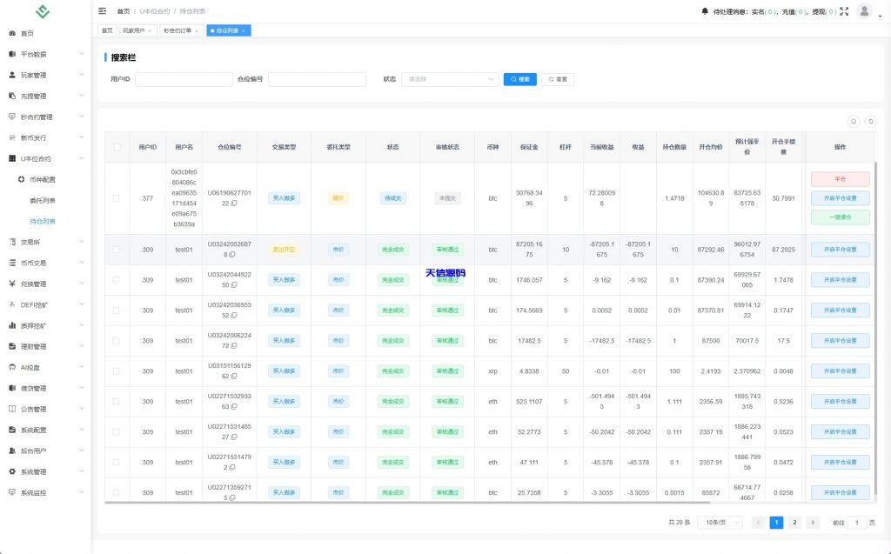Click the red 平仓 button for user 377

coord(840,179)
